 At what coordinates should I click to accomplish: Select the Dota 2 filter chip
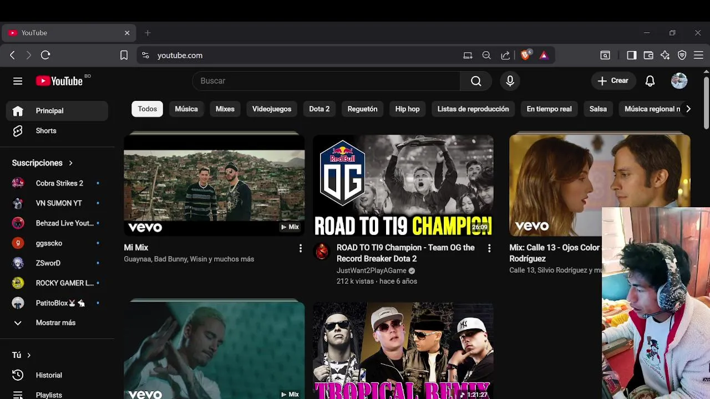click(319, 109)
